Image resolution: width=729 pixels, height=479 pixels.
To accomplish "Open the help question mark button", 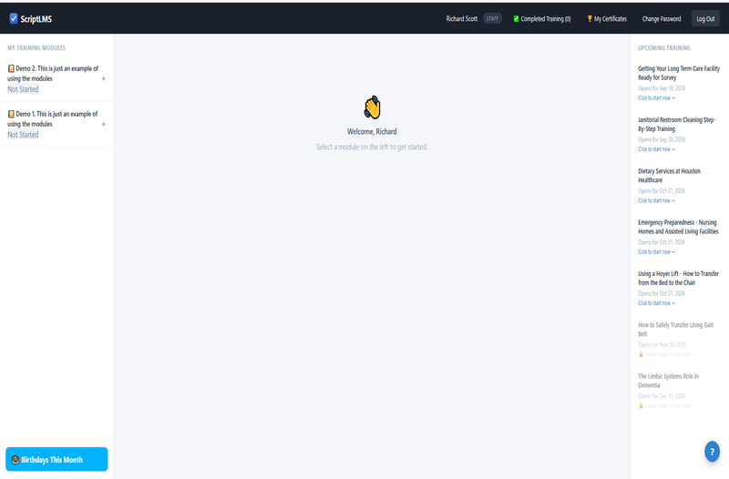I will coord(712,451).
